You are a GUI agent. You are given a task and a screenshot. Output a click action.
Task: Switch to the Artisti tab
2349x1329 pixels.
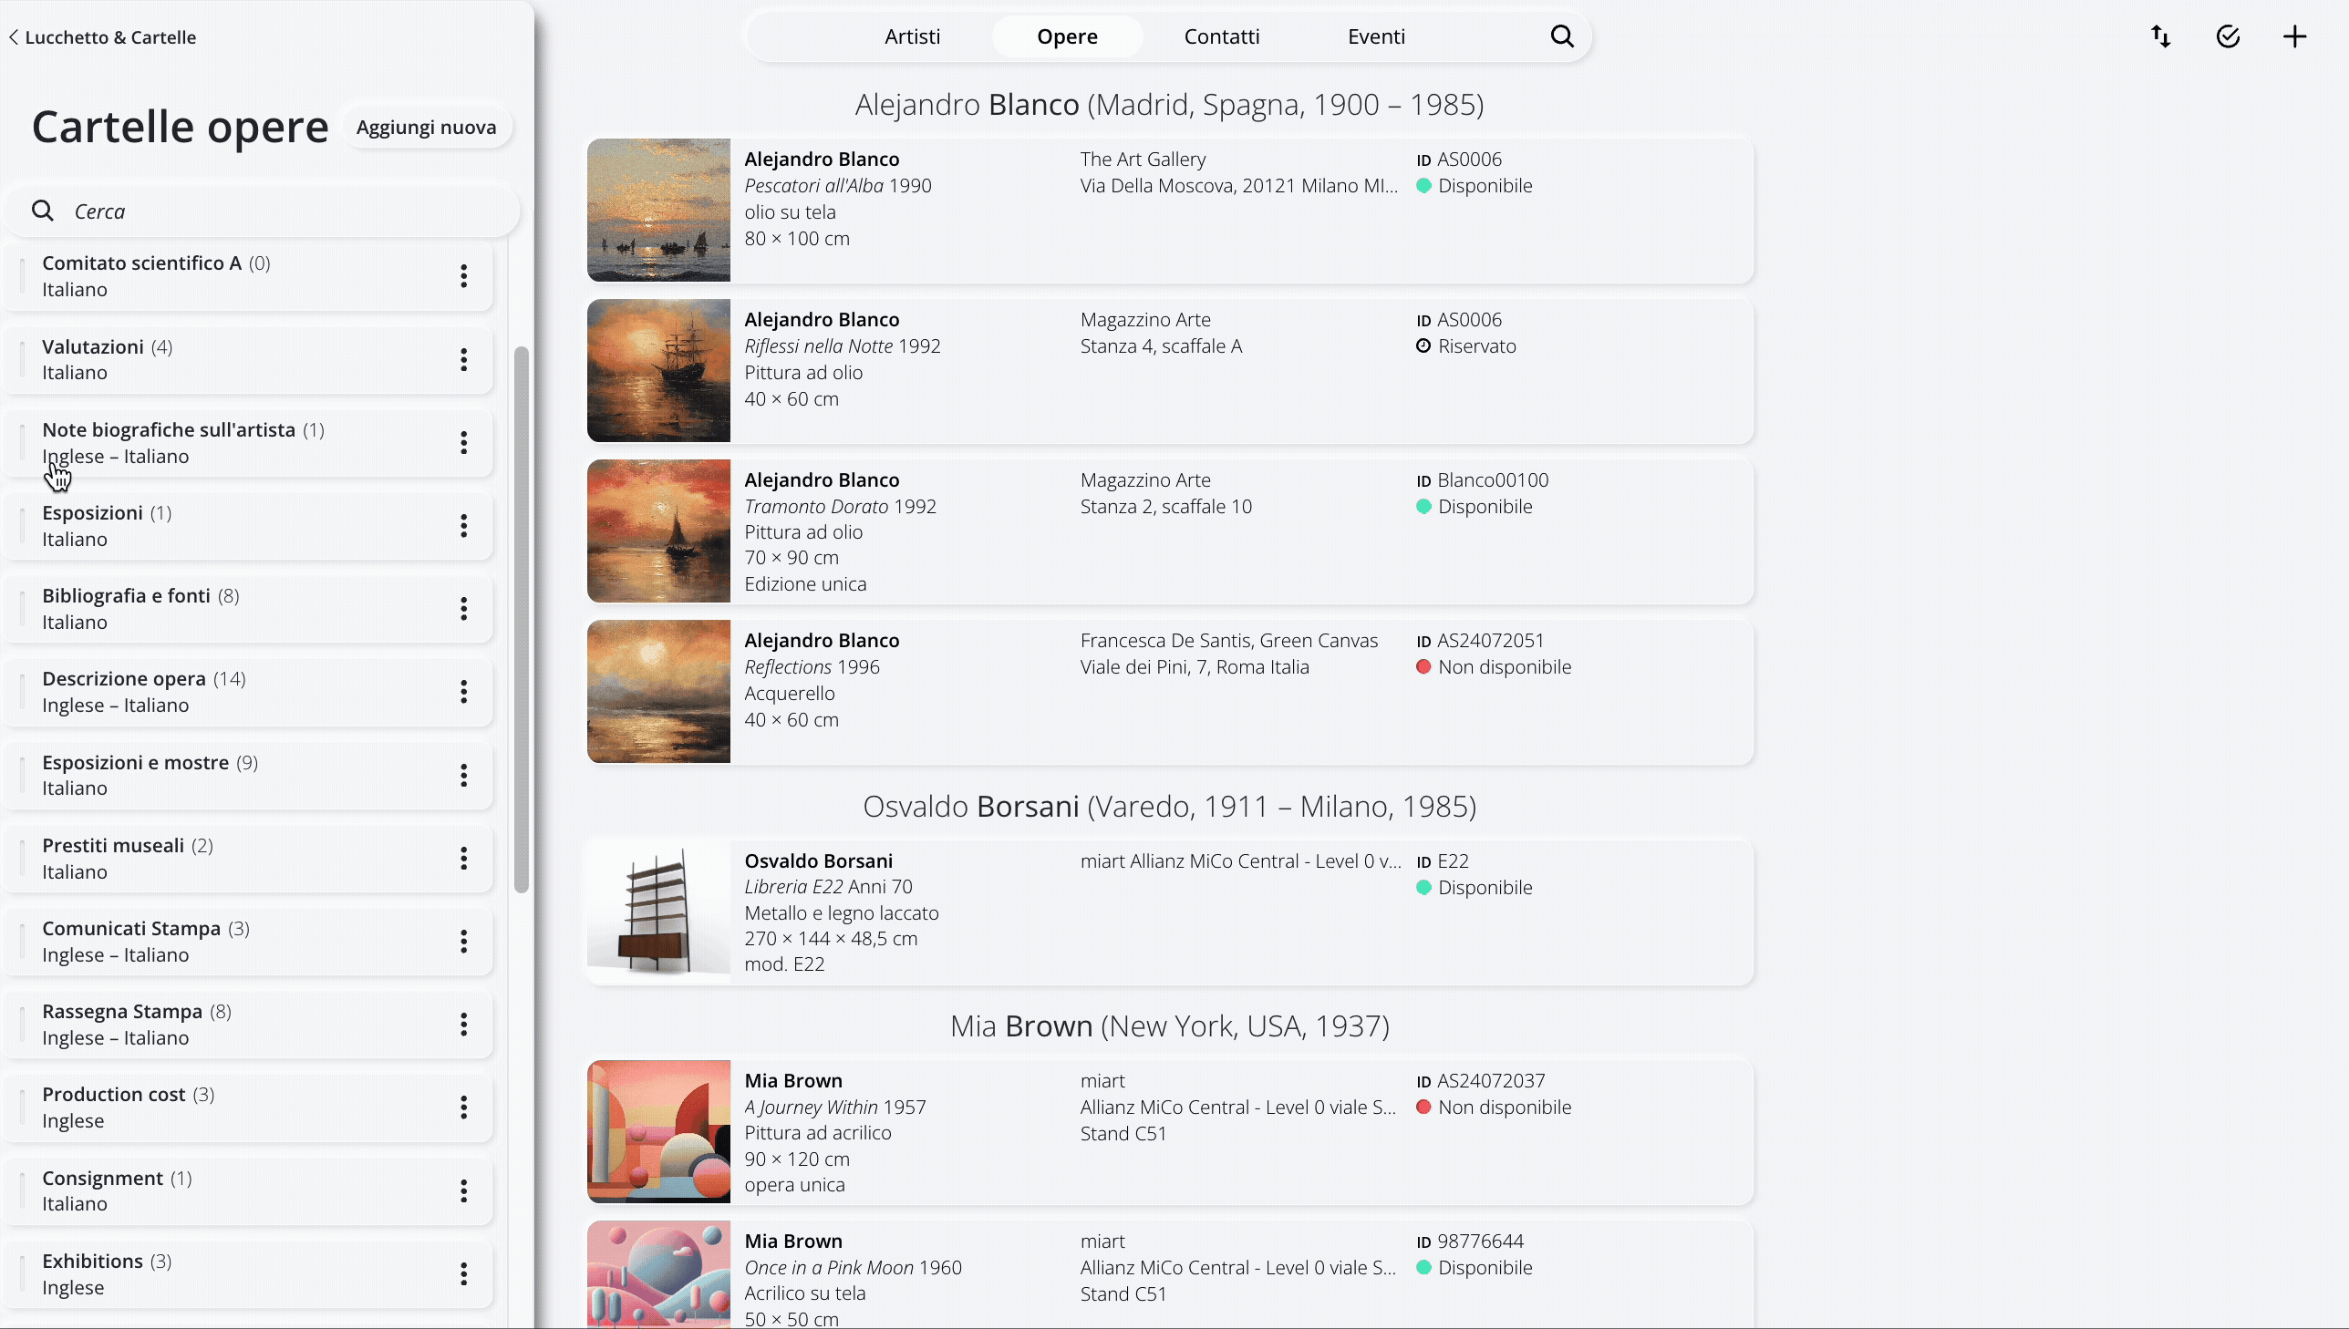point(912,36)
